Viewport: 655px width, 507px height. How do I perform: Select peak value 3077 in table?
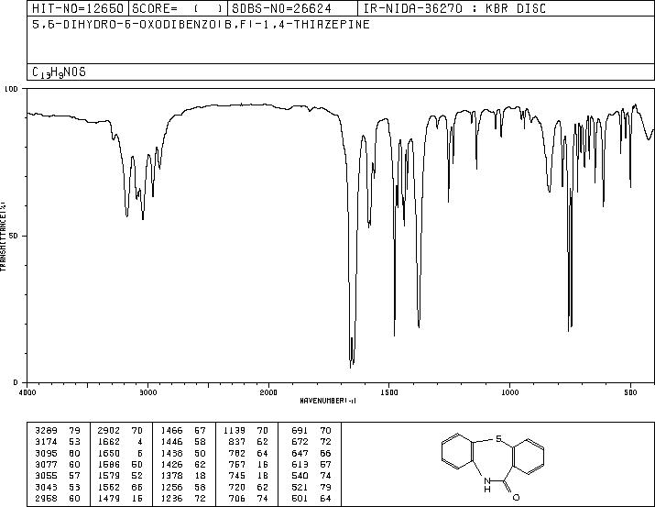(x=46, y=464)
